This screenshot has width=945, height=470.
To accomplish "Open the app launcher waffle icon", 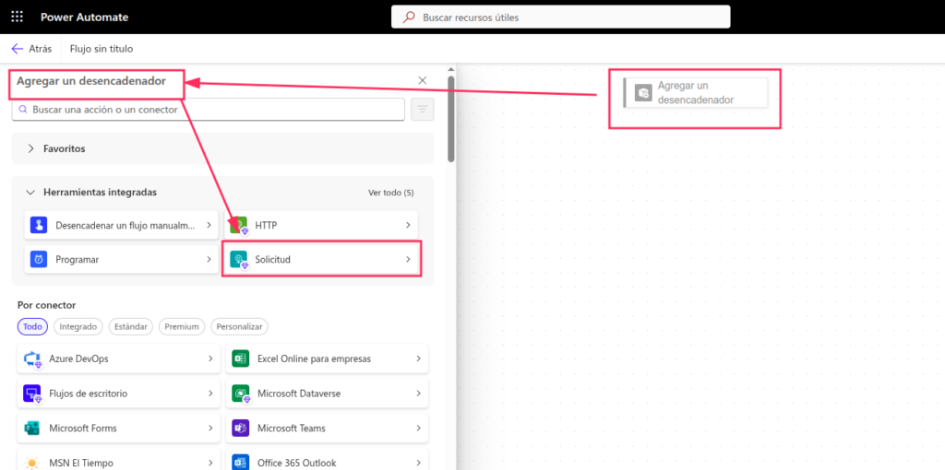I will click(x=18, y=17).
